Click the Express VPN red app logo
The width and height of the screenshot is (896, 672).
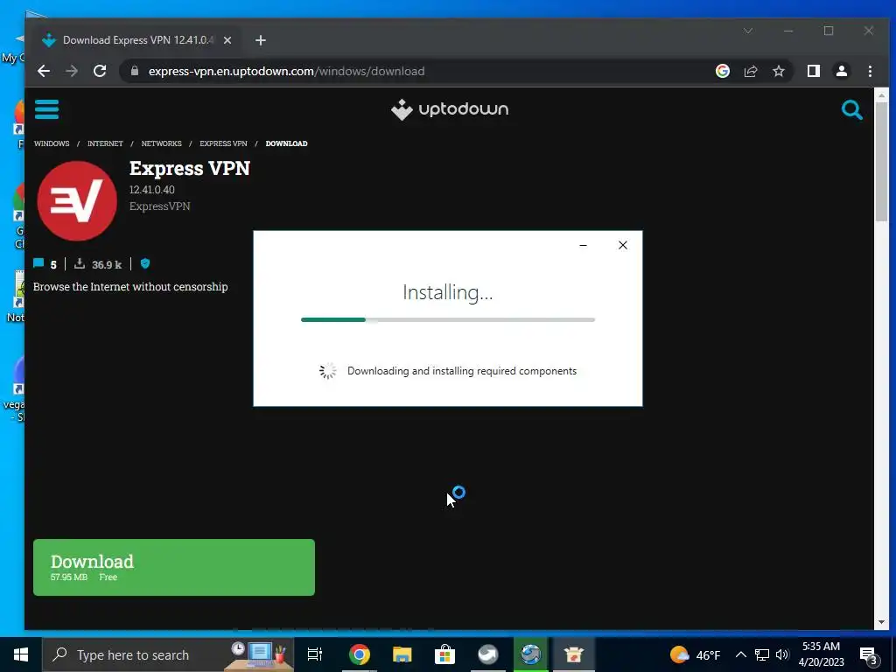(x=77, y=201)
